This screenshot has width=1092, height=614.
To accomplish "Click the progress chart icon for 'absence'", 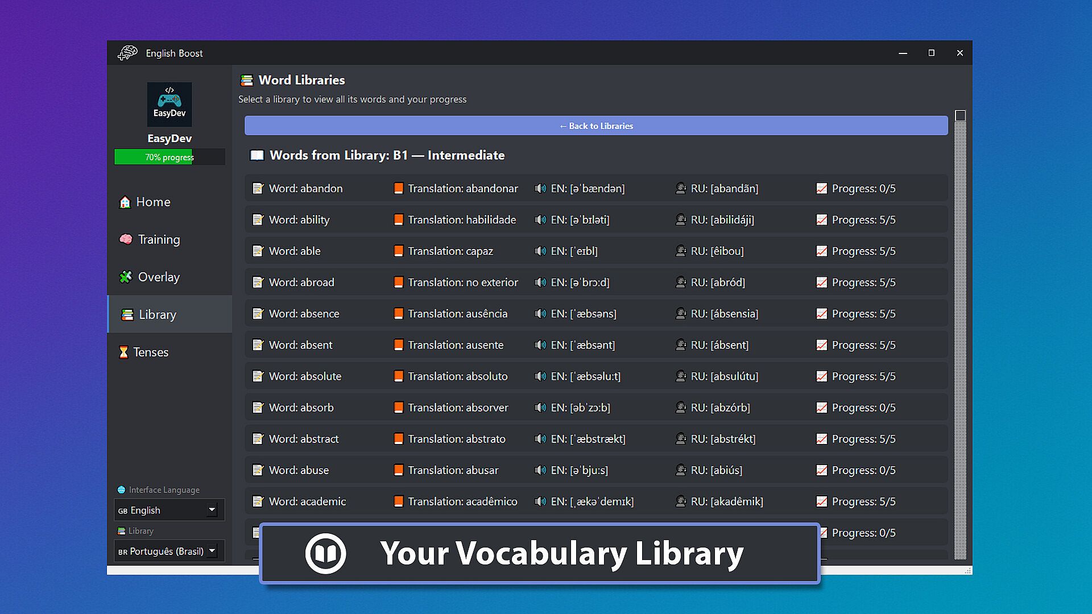I will (x=821, y=313).
